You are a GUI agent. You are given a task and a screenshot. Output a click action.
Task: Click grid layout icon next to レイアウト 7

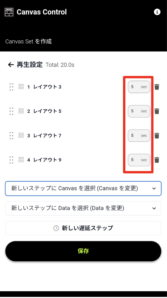click(21, 135)
